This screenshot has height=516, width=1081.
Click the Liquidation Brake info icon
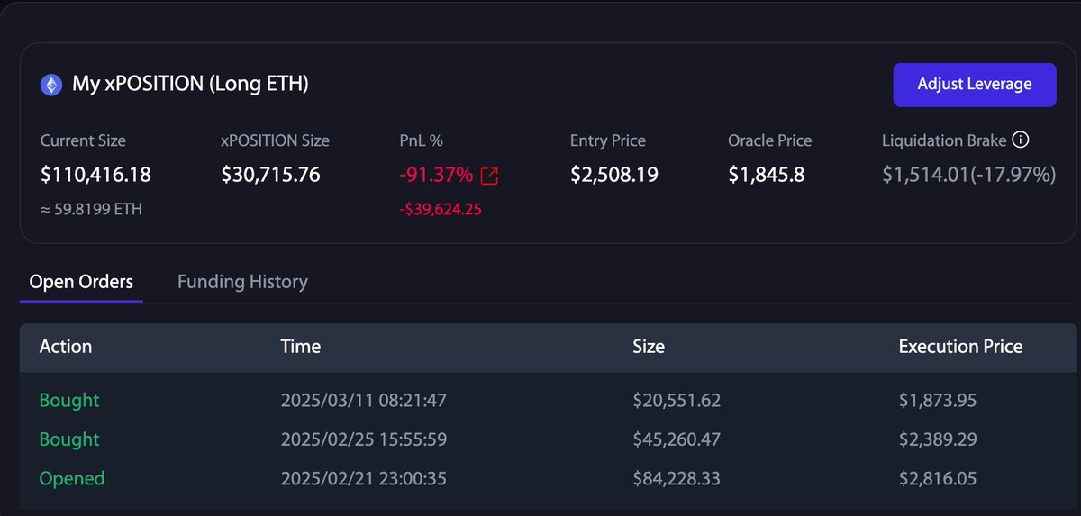[x=1021, y=140]
